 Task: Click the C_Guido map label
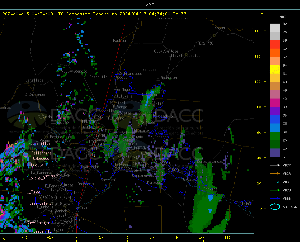pos(45,117)
